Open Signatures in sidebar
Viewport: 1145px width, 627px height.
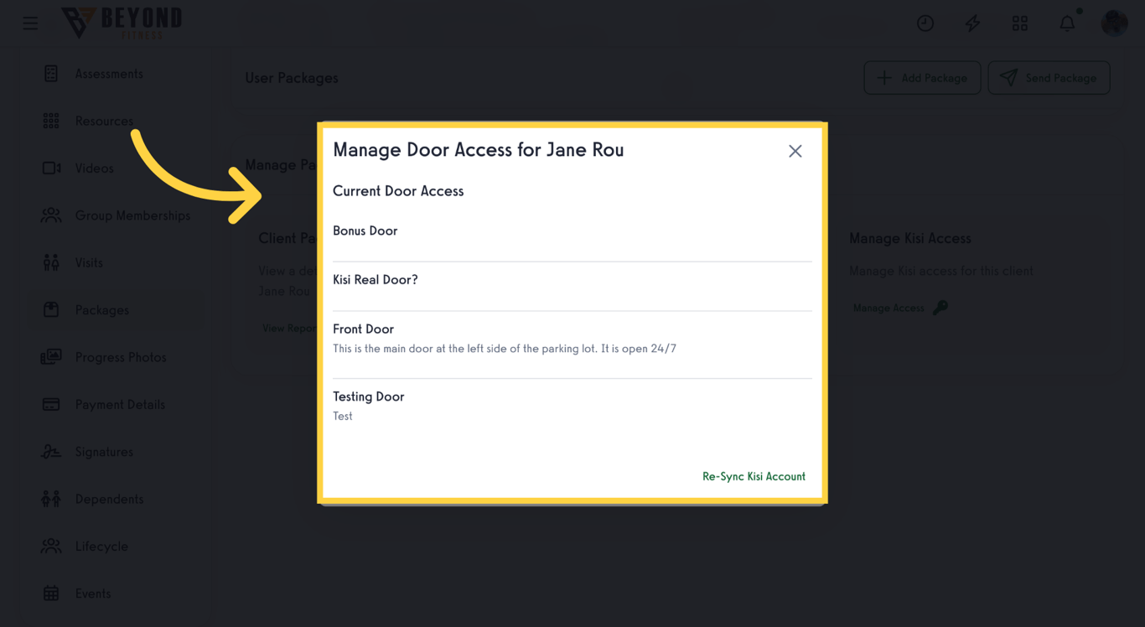click(104, 452)
